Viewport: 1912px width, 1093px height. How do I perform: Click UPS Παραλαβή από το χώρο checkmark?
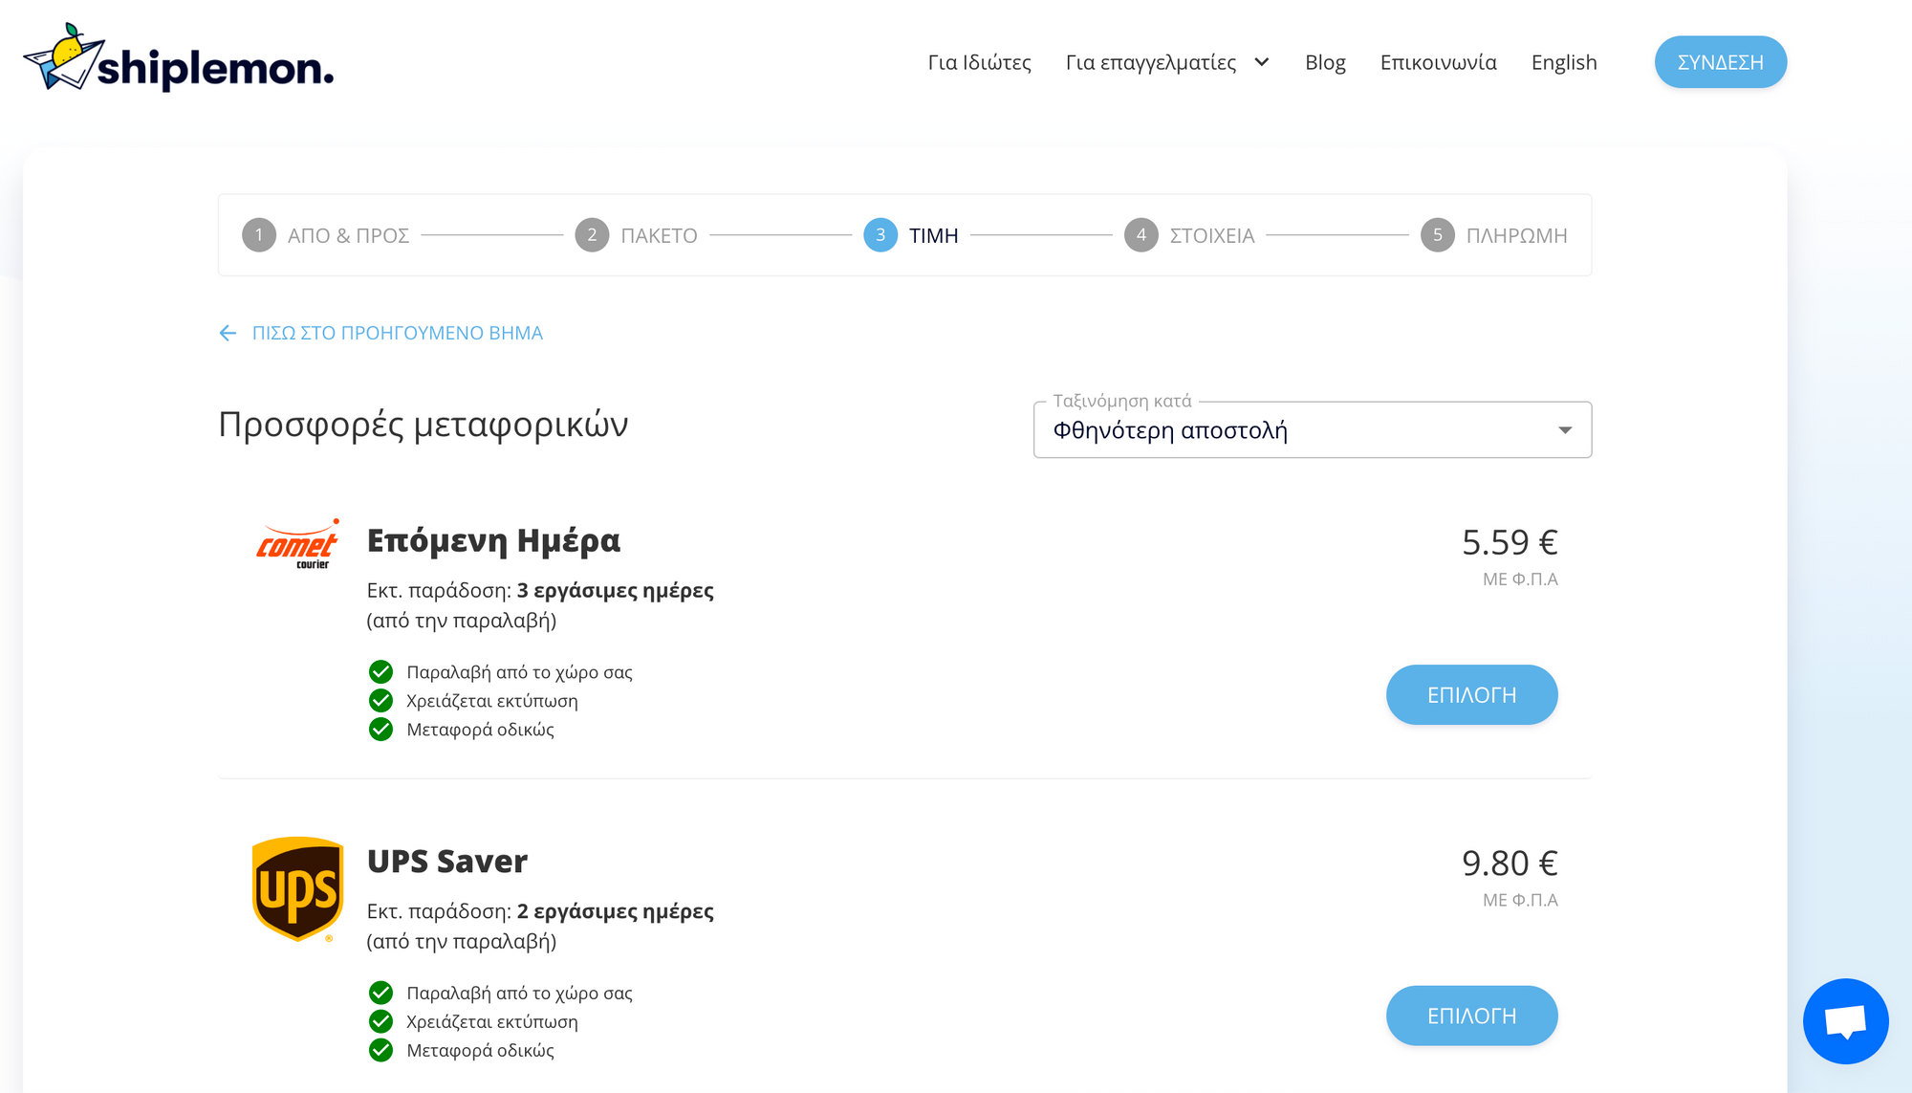[380, 993]
